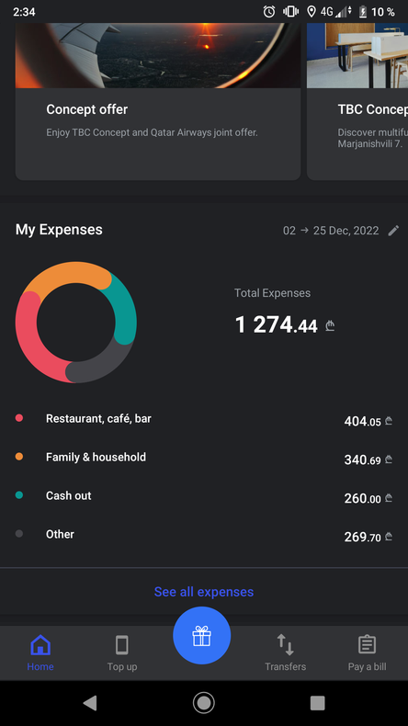Tap the airplane window image on Concept offer
Screen dimensions: 408x726
tap(158, 55)
